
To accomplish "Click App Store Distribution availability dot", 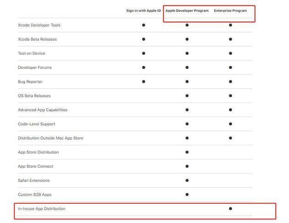I will (187, 152).
